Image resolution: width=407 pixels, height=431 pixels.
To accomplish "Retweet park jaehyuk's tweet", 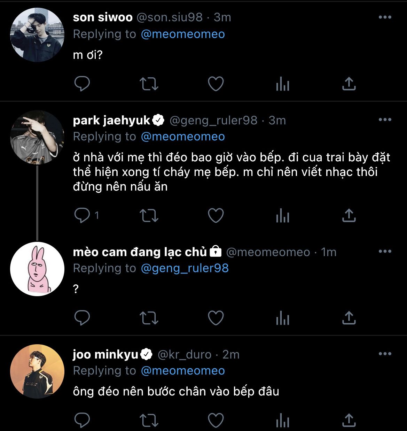I will pos(149,216).
